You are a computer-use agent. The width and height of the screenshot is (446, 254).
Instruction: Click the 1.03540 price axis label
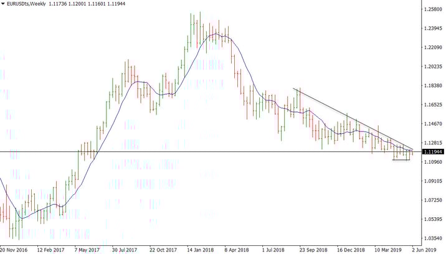point(433,238)
